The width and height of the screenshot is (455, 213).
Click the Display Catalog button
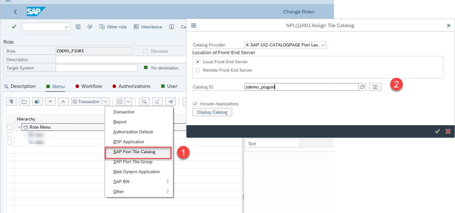click(212, 112)
